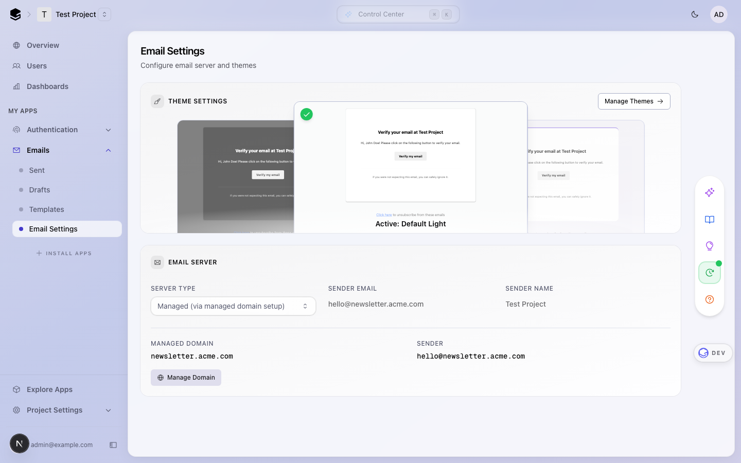Select the active Default Light theme preview
The width and height of the screenshot is (741, 463).
[x=411, y=167]
